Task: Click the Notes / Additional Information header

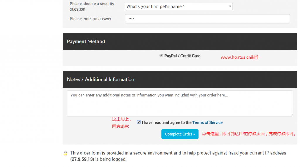Action: 100,79
